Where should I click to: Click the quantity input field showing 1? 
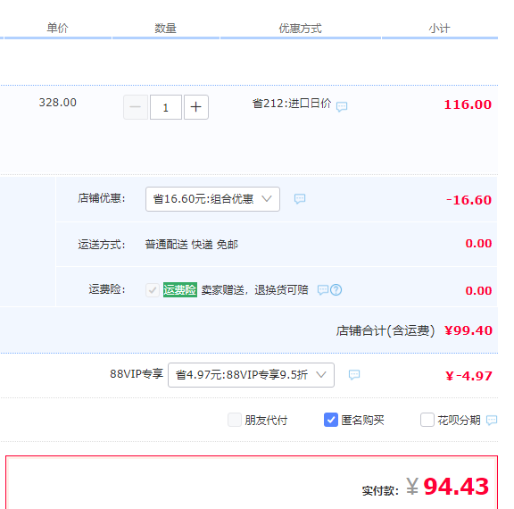[166, 107]
